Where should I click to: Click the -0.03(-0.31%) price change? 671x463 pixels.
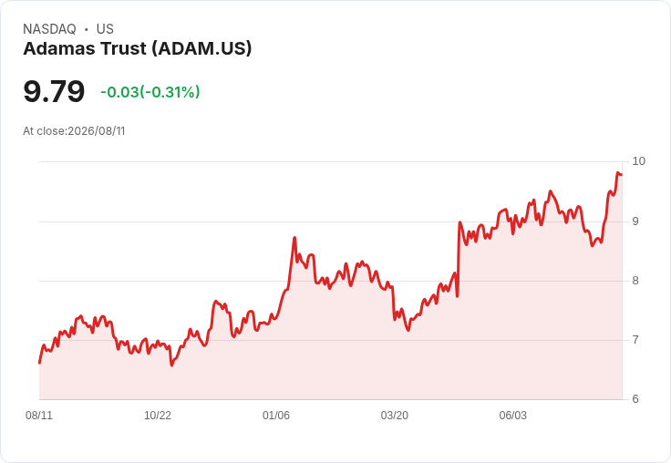pos(150,92)
